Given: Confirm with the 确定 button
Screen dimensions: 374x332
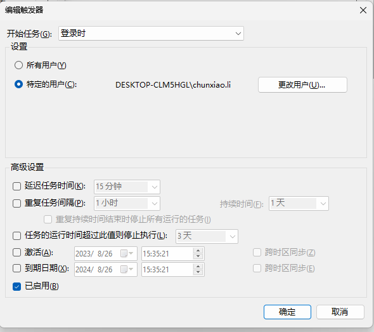Looking at the screenshot, I should (x=287, y=312).
